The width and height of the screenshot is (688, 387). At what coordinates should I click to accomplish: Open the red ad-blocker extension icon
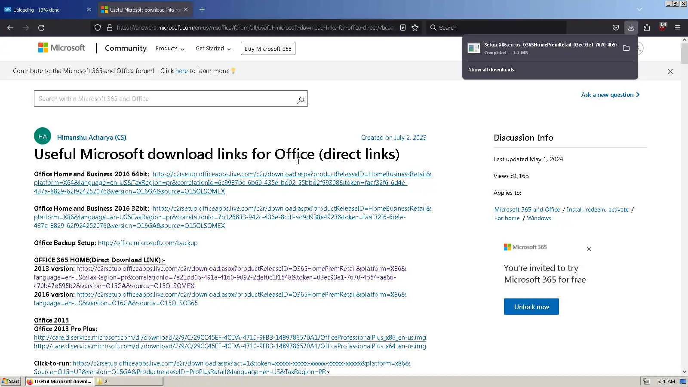(662, 27)
